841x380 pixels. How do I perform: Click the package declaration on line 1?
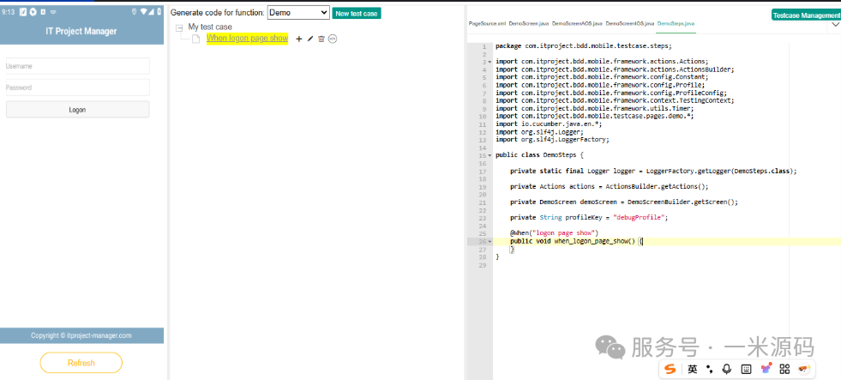click(583, 46)
